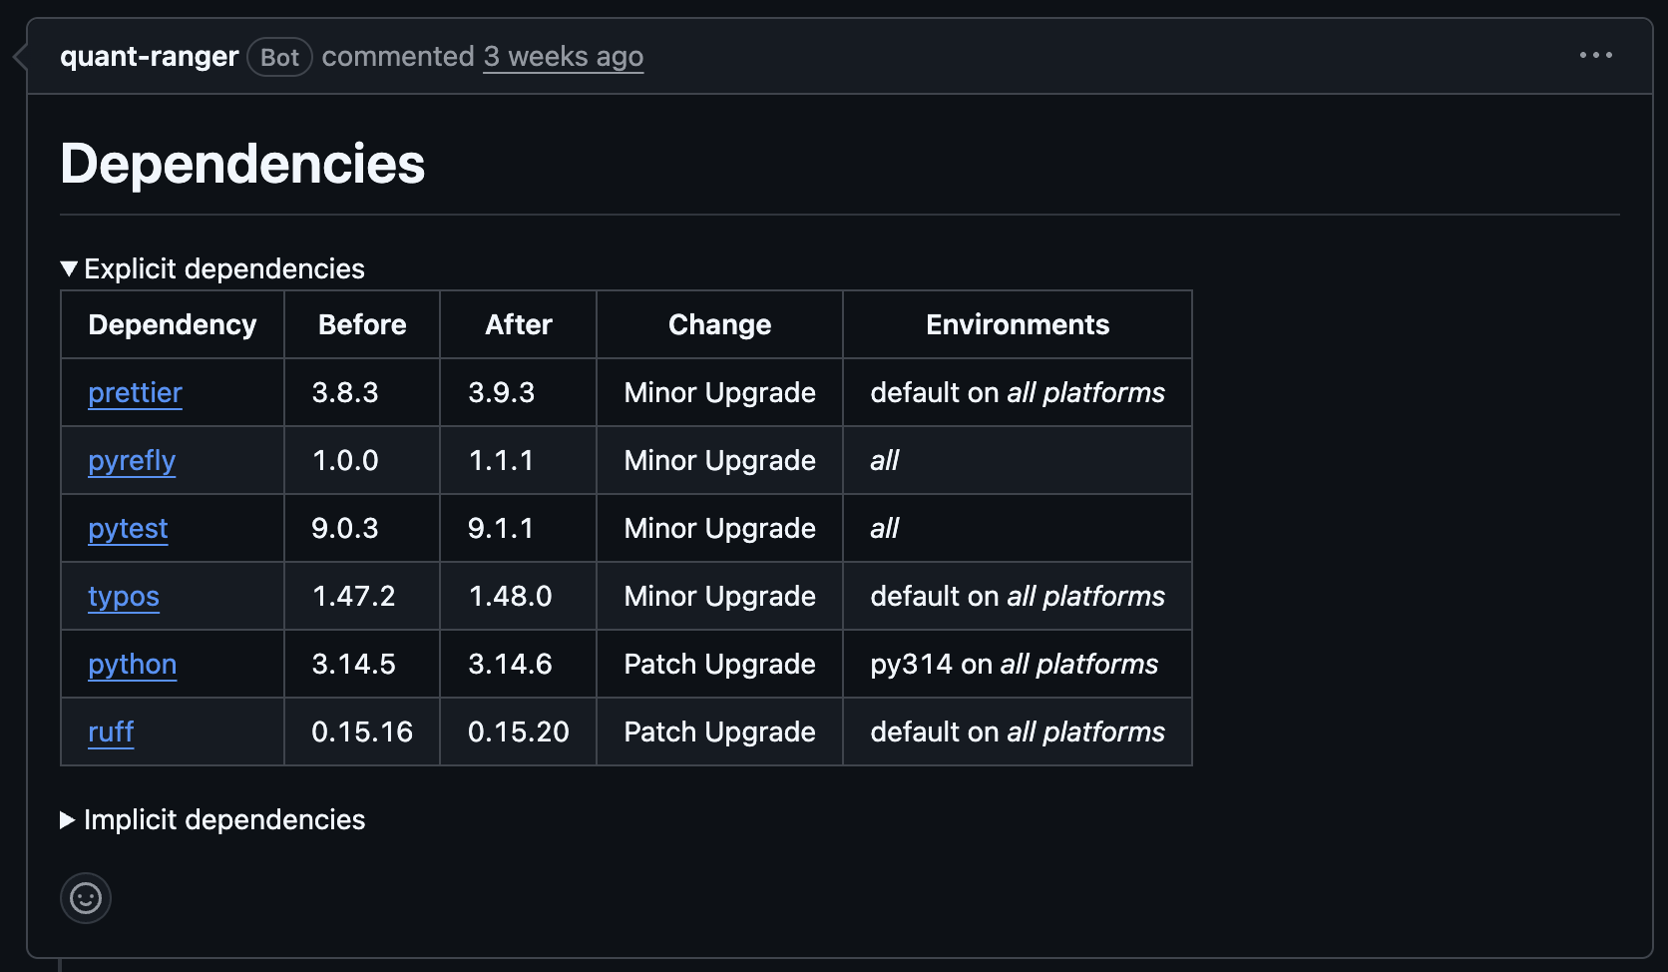The image size is (1668, 972).
Task: Click the '3 weeks ago' timestamp link
Action: click(x=564, y=57)
